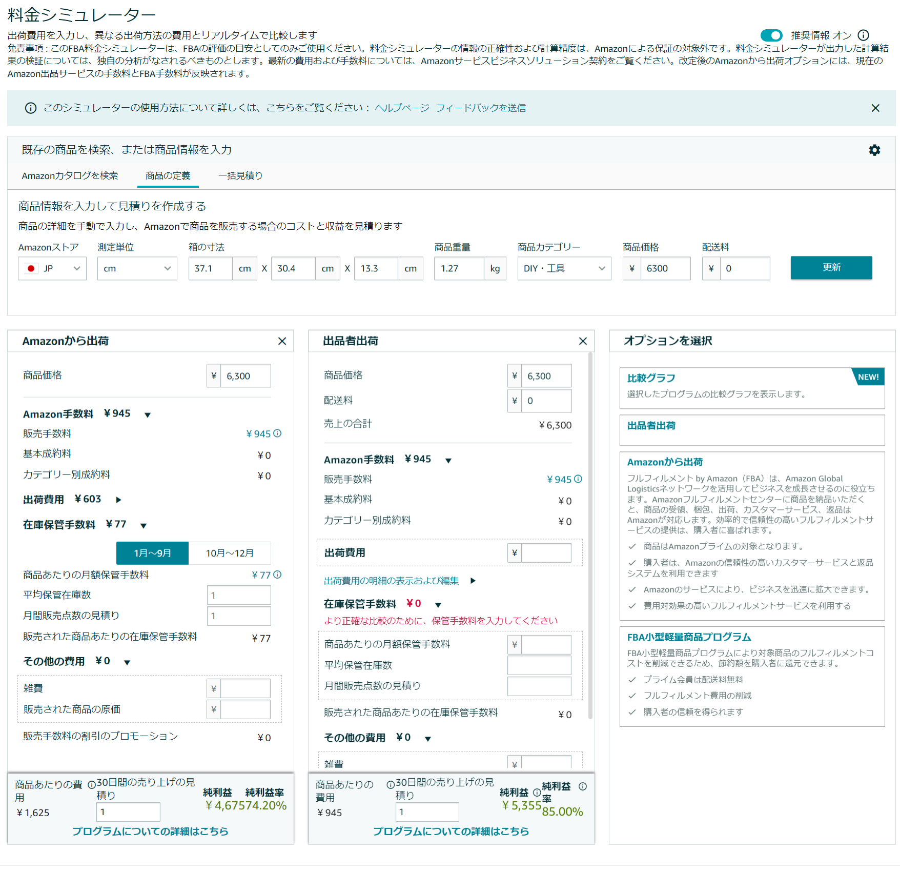Close the simulator help info banner

(875, 108)
